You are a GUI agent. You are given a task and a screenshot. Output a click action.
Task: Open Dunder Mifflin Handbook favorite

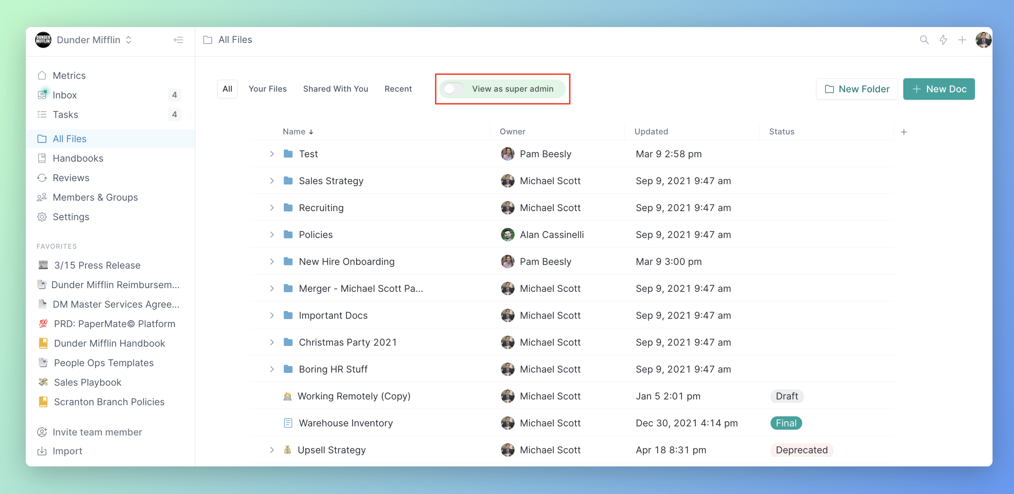coord(109,343)
